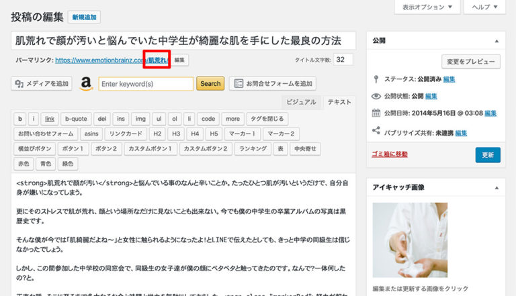Screen dimensions: 516x296
Task: Switch to テキスト editor tab
Action: click(339, 102)
